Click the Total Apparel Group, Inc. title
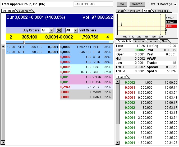This screenshot has height=147, width=179. tap(24, 4)
